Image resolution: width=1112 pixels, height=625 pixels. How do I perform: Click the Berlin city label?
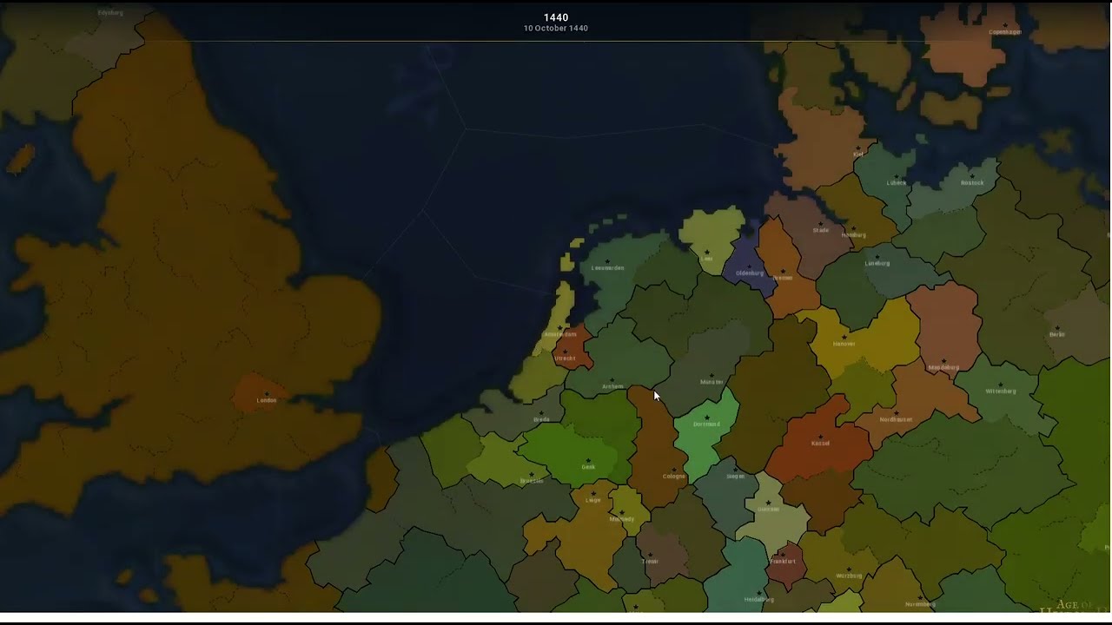pos(1056,335)
